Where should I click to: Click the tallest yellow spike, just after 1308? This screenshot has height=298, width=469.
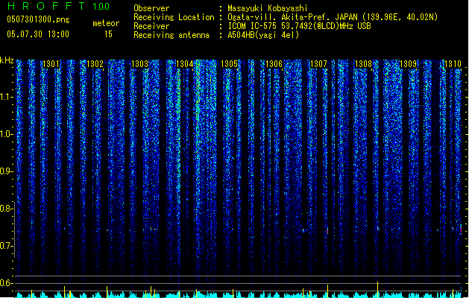pyautogui.click(x=377, y=289)
